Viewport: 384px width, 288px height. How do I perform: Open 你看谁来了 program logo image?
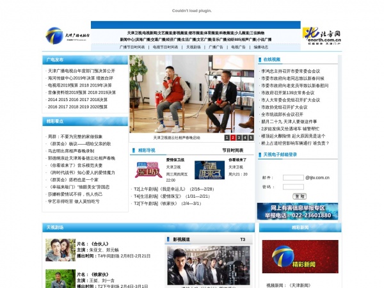[x=209, y=170]
